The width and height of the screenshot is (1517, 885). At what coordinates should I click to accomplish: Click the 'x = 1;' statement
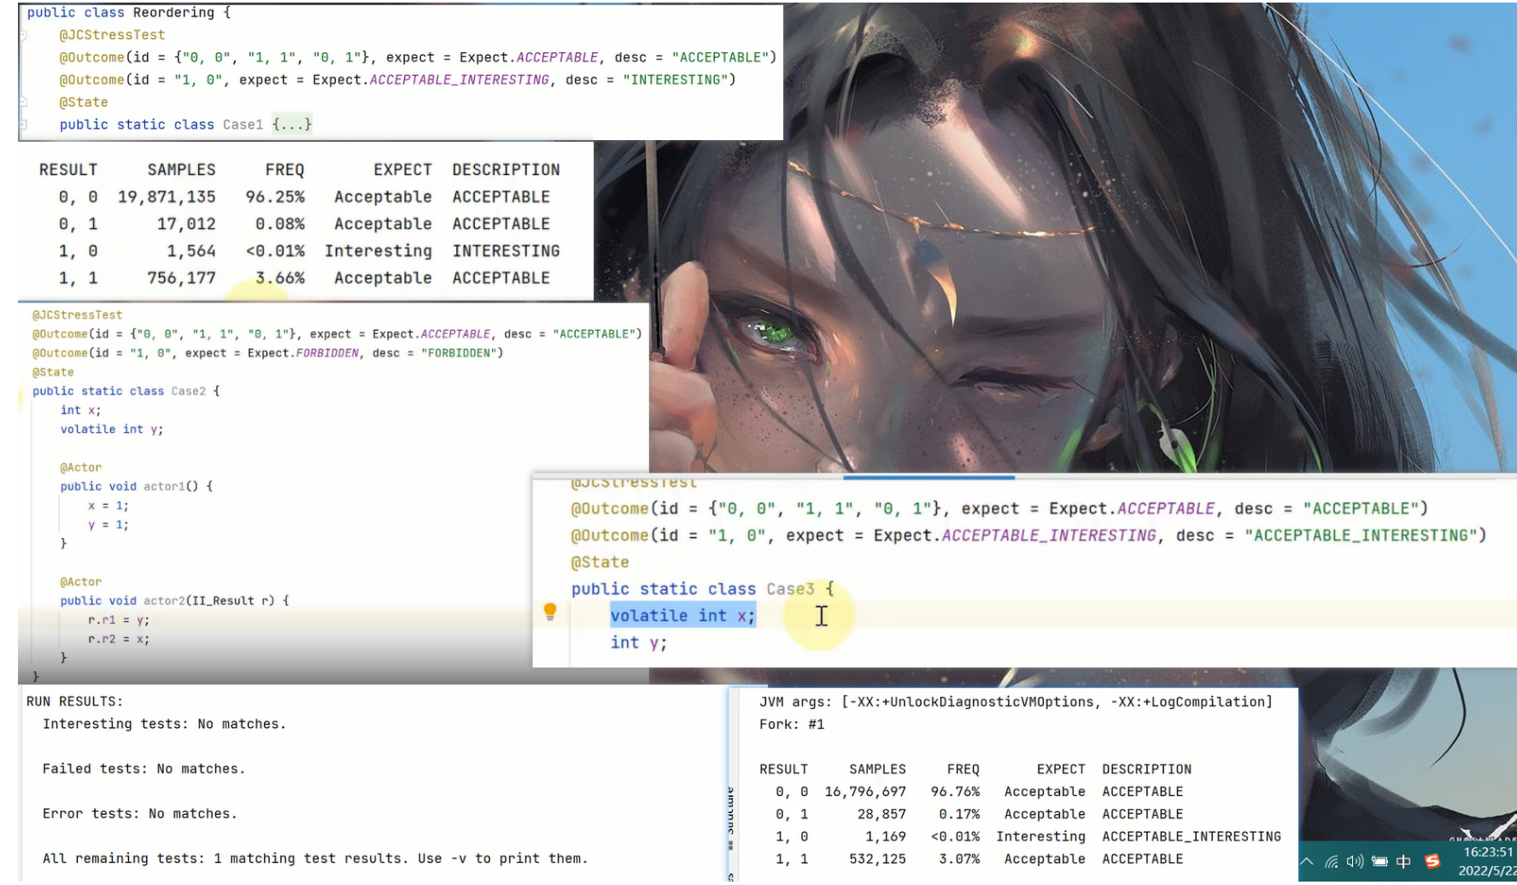pos(108,506)
